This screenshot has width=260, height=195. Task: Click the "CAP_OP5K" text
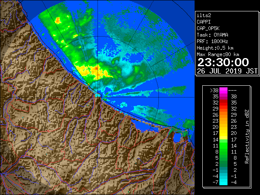pos(208,28)
